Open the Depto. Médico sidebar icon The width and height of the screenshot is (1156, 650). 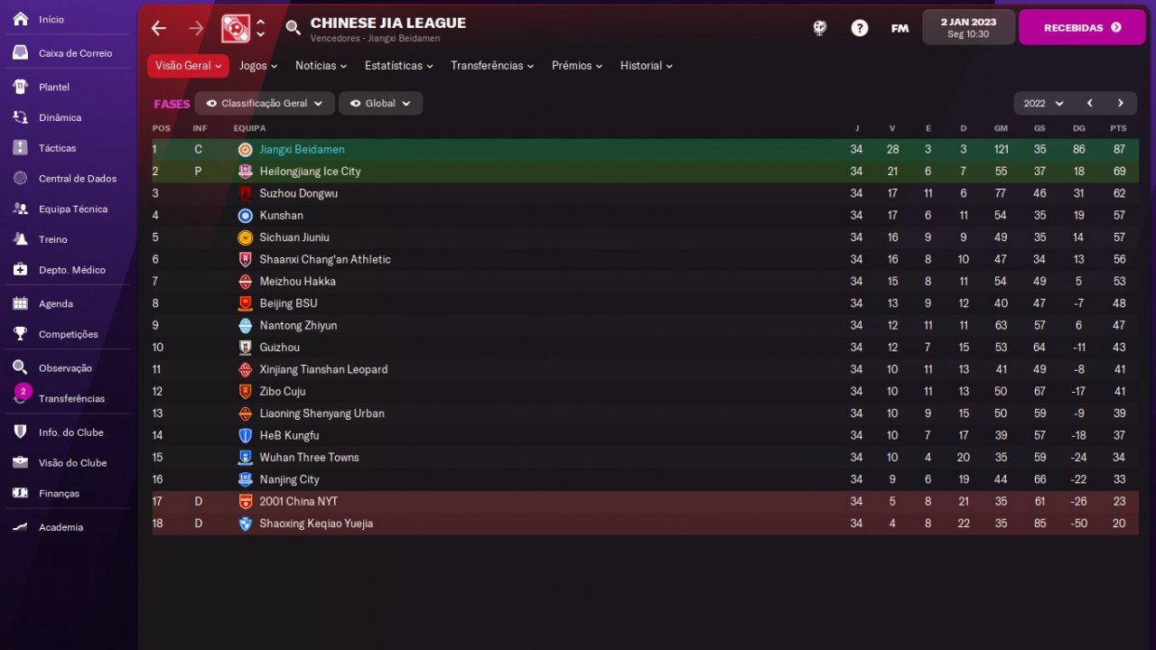pyautogui.click(x=20, y=270)
